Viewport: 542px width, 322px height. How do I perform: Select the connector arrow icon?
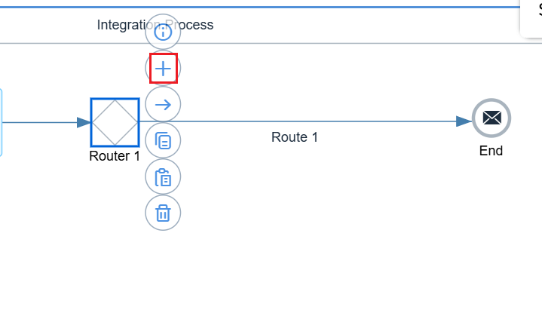[x=163, y=105]
